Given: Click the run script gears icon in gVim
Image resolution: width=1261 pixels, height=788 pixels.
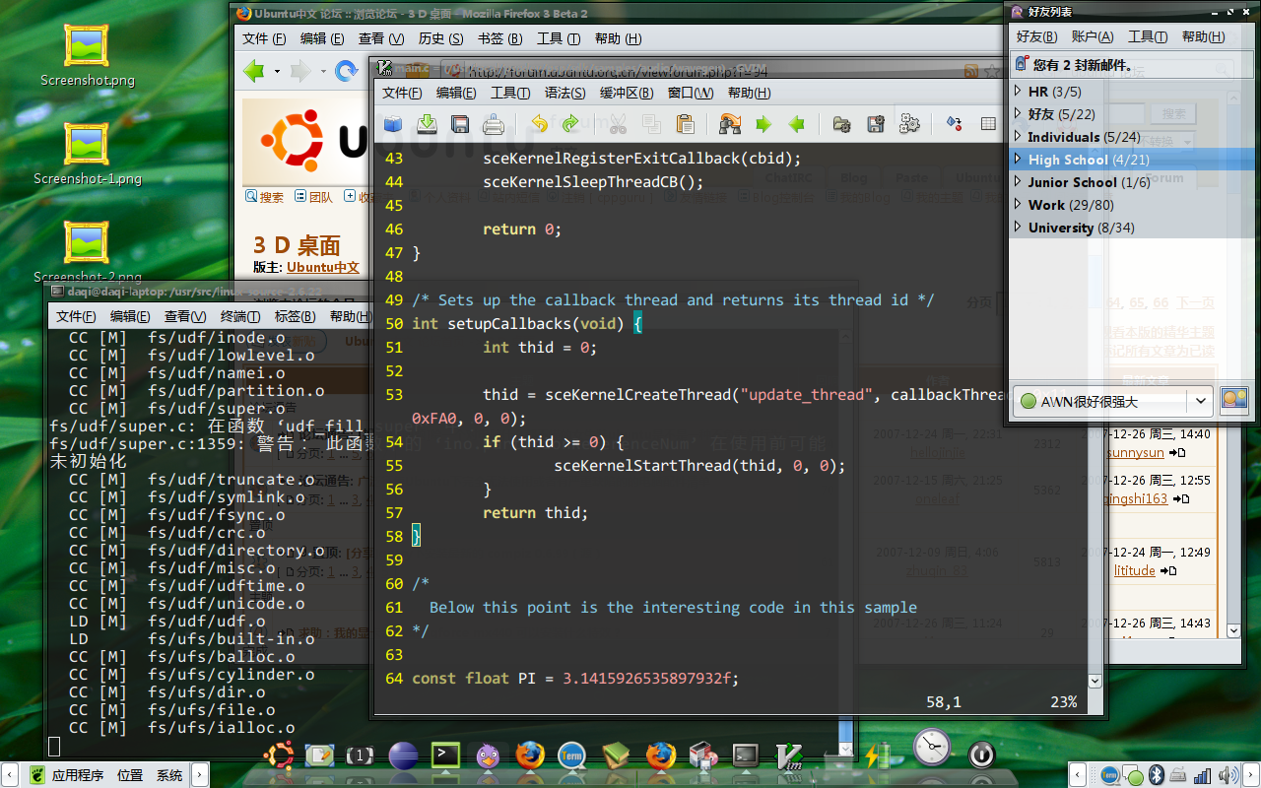Looking at the screenshot, I should click(909, 124).
